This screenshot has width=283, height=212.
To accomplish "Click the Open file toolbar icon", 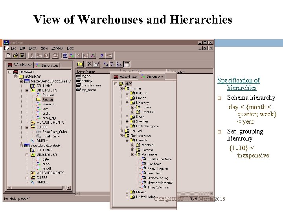I will click(x=15, y=55).
